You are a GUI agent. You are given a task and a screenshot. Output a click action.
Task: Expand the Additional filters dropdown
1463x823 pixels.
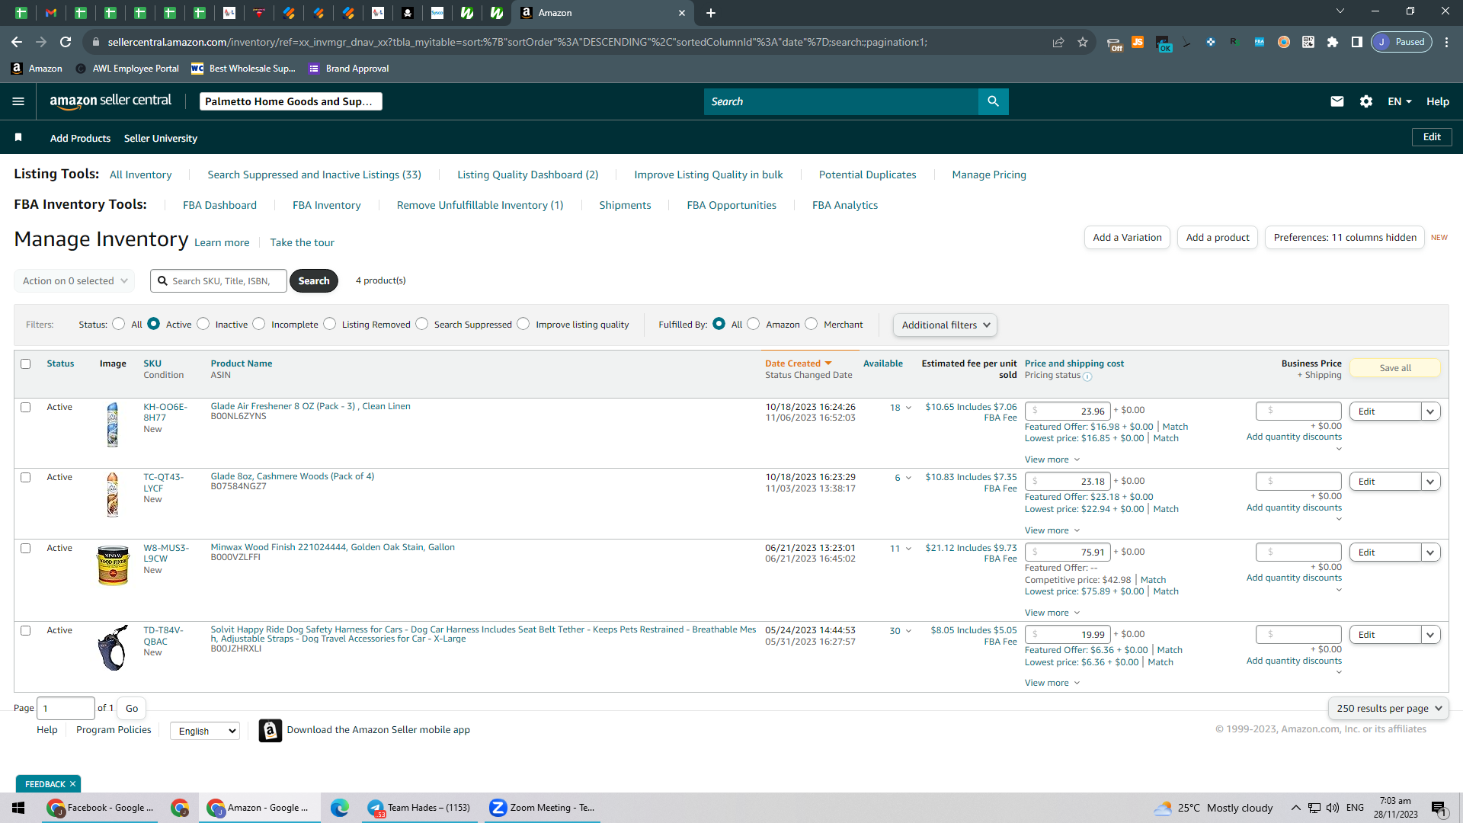[945, 325]
